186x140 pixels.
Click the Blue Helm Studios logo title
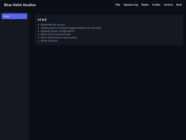pyautogui.click(x=20, y=5)
